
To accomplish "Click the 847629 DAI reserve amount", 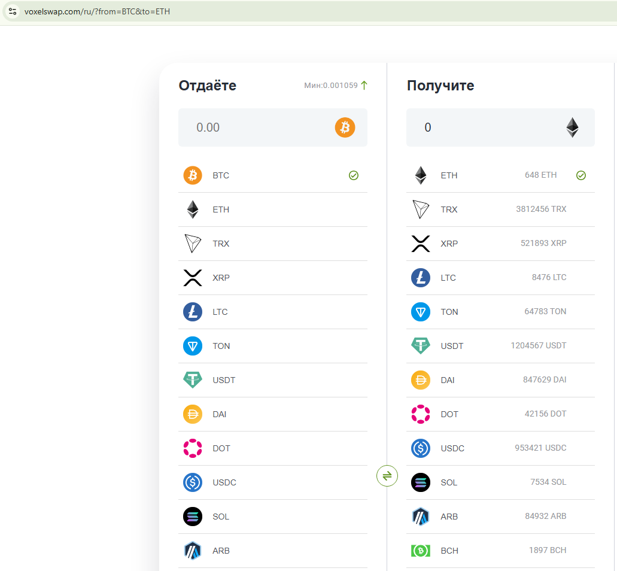I will [545, 379].
